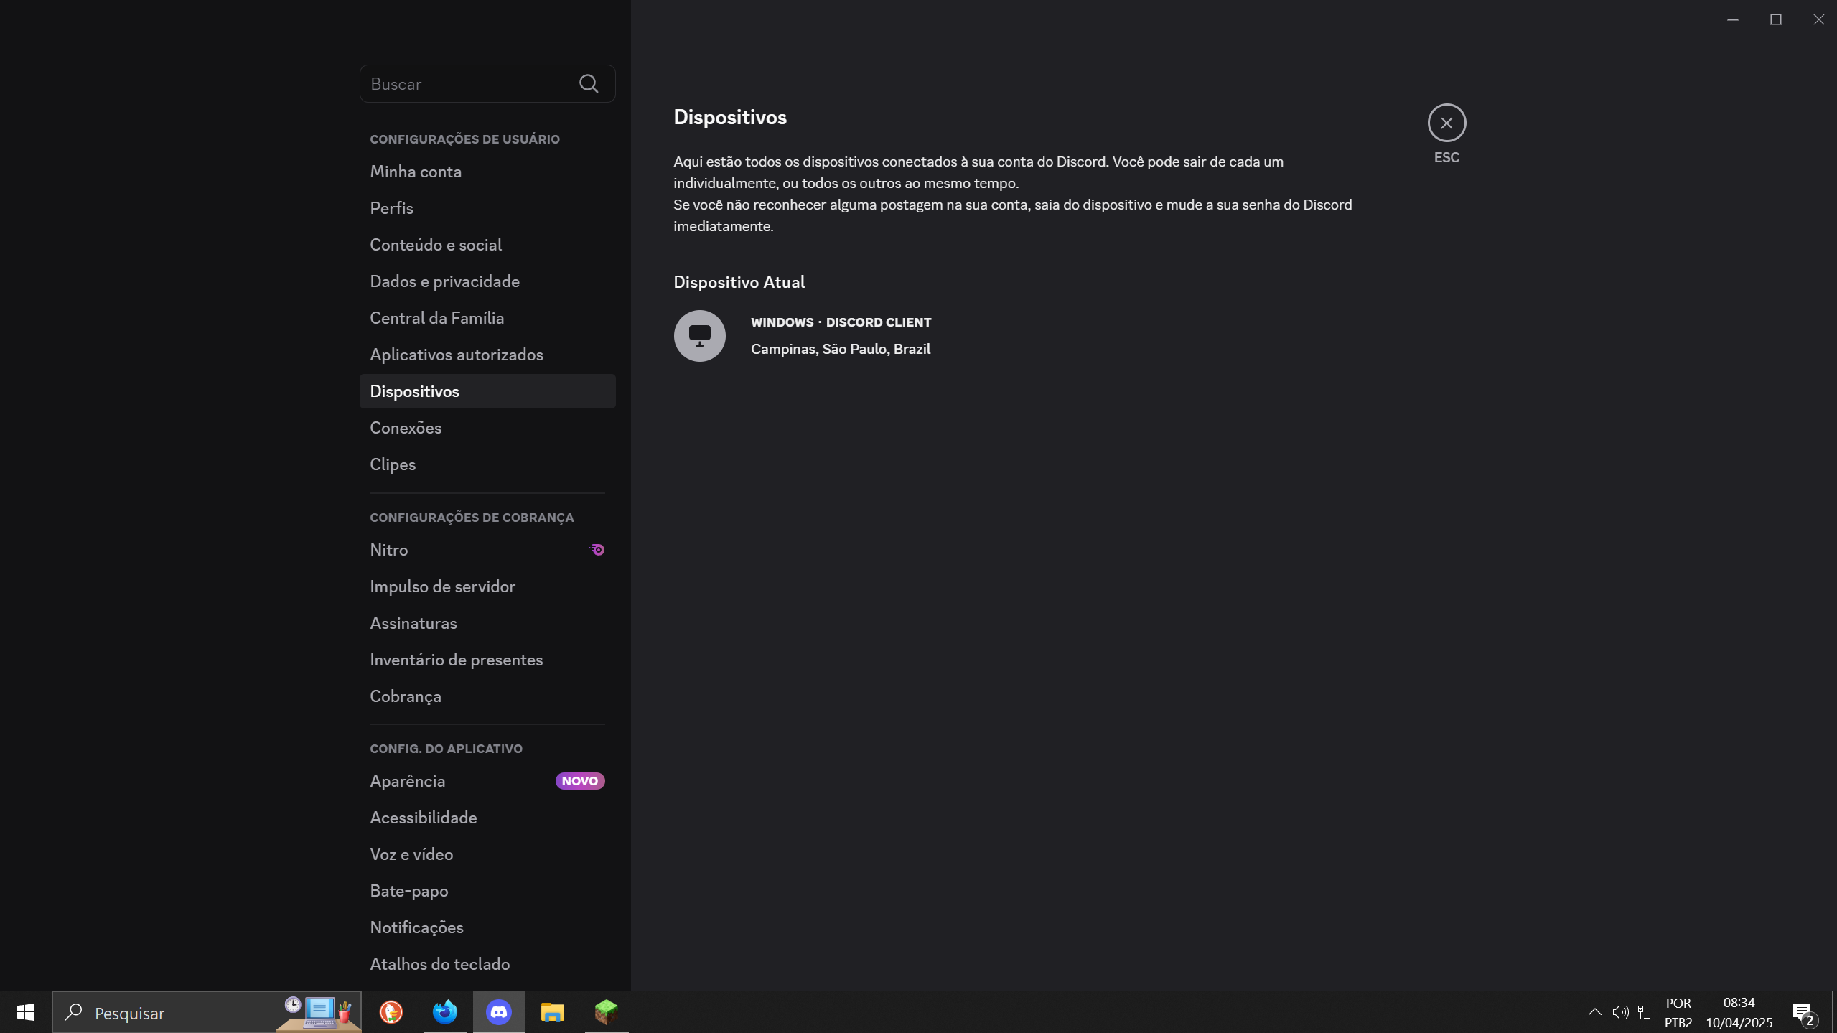Viewport: 1837px width, 1033px height.
Task: Open the notification center icon
Action: point(1805,1013)
